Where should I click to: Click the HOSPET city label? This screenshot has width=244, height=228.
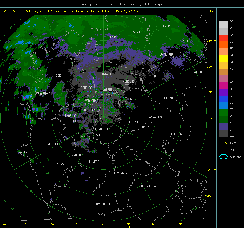[x=147, y=127]
